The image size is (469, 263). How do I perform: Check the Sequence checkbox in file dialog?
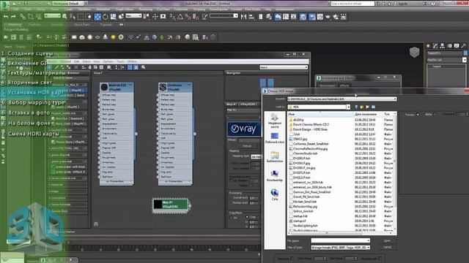click(x=292, y=258)
